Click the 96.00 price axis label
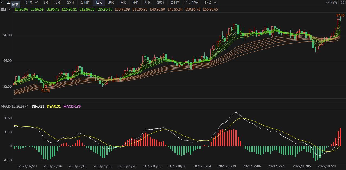The width and height of the screenshot is (346, 170). [x=7, y=35]
